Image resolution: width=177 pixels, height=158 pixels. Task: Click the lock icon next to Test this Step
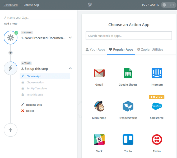[23, 95]
